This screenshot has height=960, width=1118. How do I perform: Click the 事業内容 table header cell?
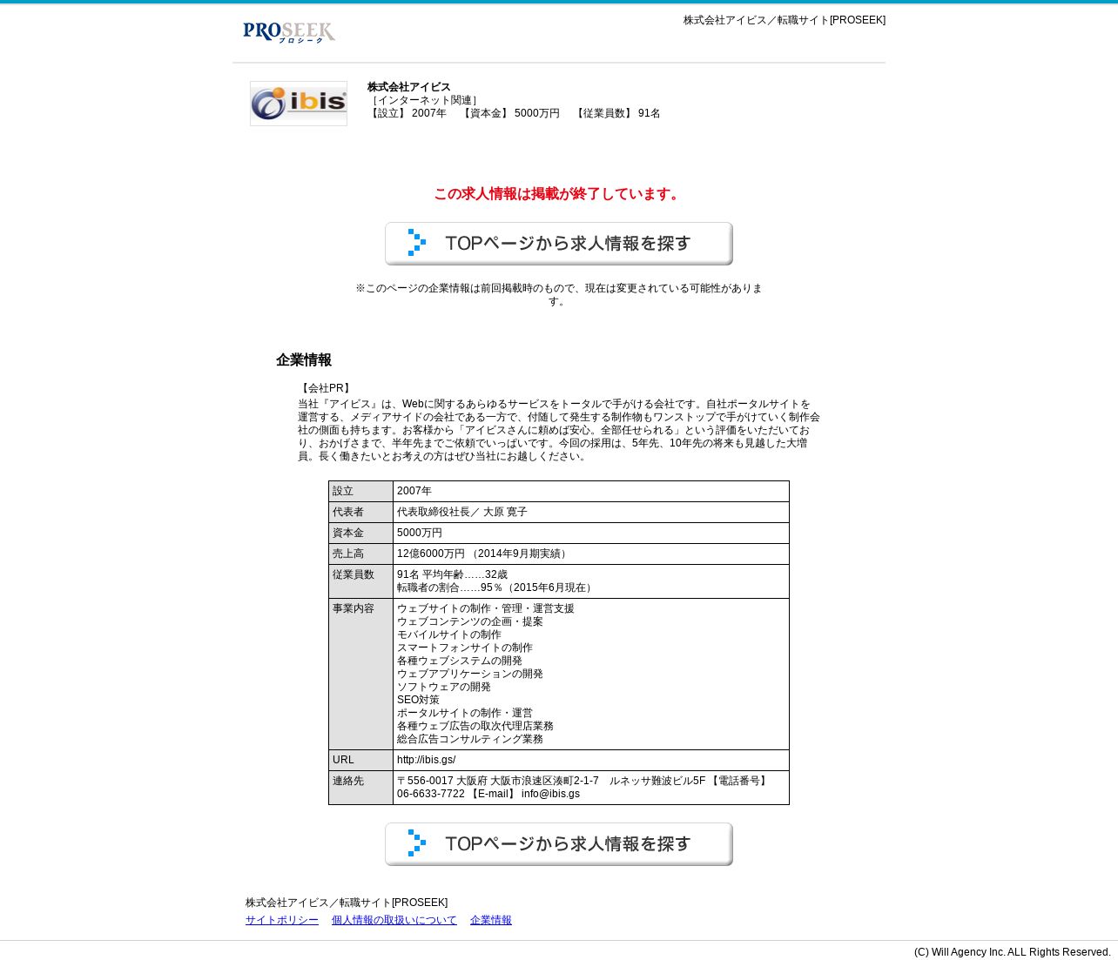[360, 675]
